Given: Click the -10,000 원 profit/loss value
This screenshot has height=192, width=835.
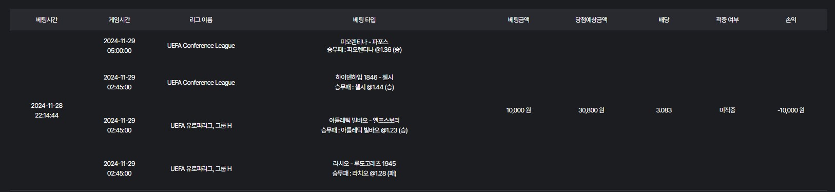Looking at the screenshot, I should click(x=791, y=110).
